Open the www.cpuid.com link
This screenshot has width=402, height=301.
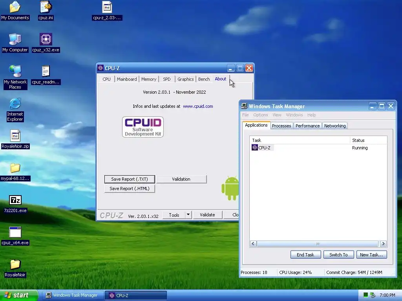[x=198, y=106]
